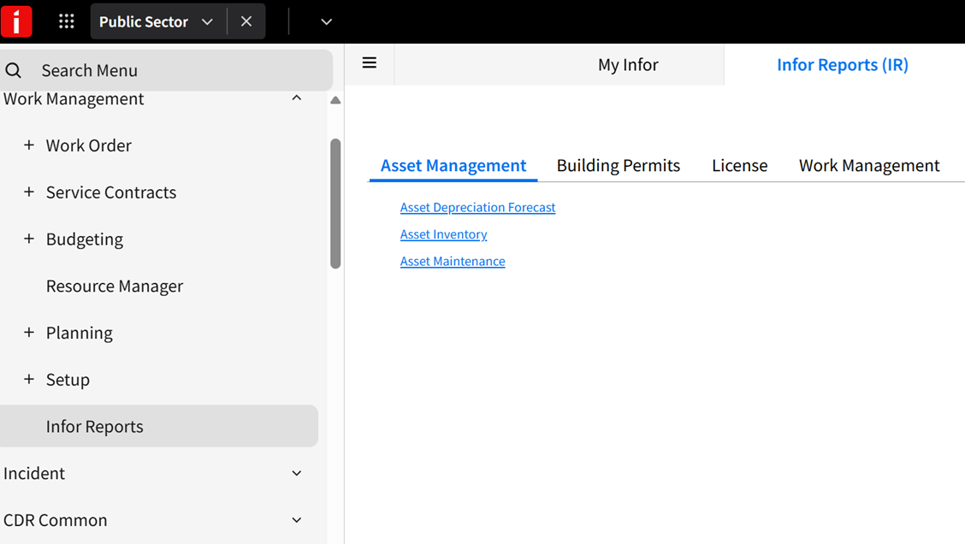
Task: Select Resource Manager in the menu
Action: click(114, 286)
